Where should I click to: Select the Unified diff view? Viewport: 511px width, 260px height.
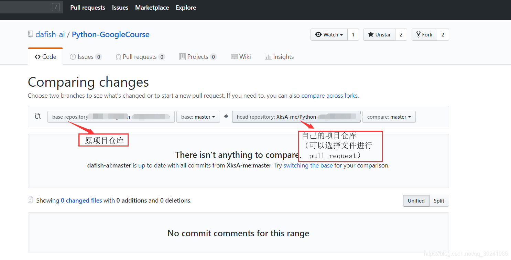coord(416,201)
